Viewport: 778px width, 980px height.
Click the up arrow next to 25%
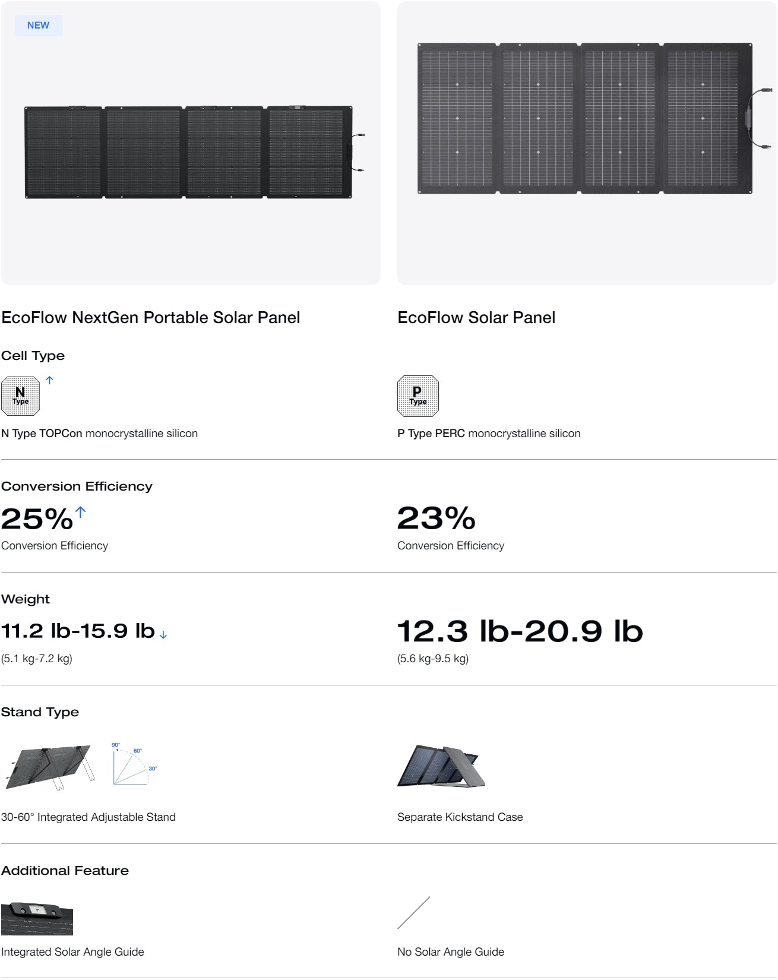(81, 511)
